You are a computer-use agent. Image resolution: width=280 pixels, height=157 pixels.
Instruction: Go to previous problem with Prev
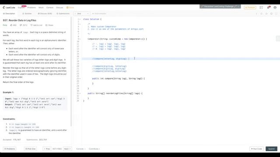click(47, 149)
